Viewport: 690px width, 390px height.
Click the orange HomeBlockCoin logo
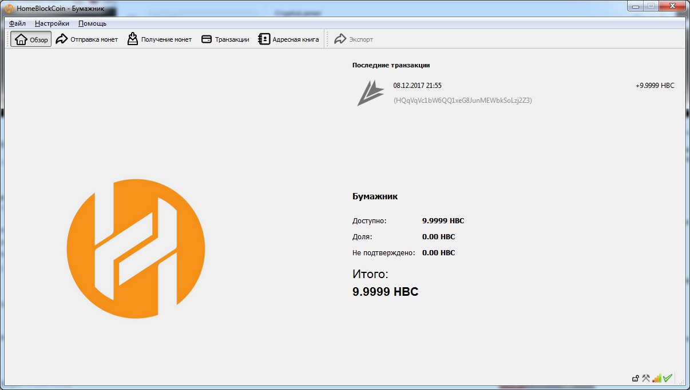tap(136, 248)
